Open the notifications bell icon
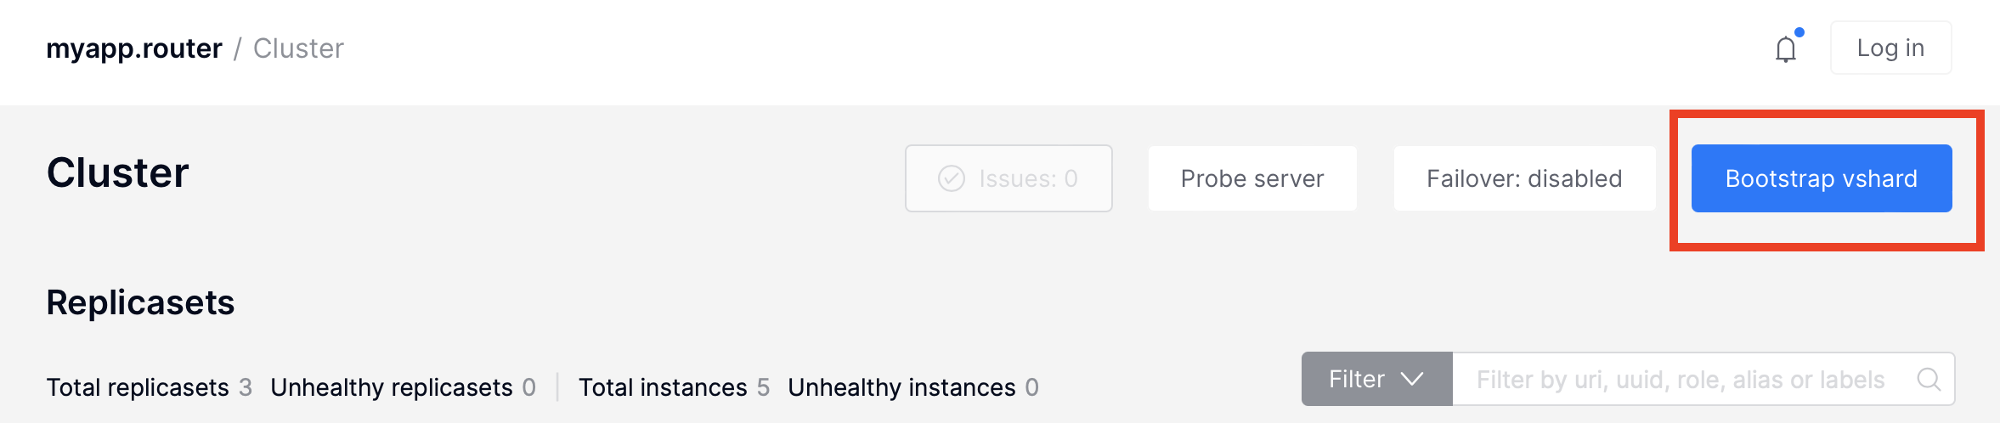2000x423 pixels. (x=1786, y=49)
